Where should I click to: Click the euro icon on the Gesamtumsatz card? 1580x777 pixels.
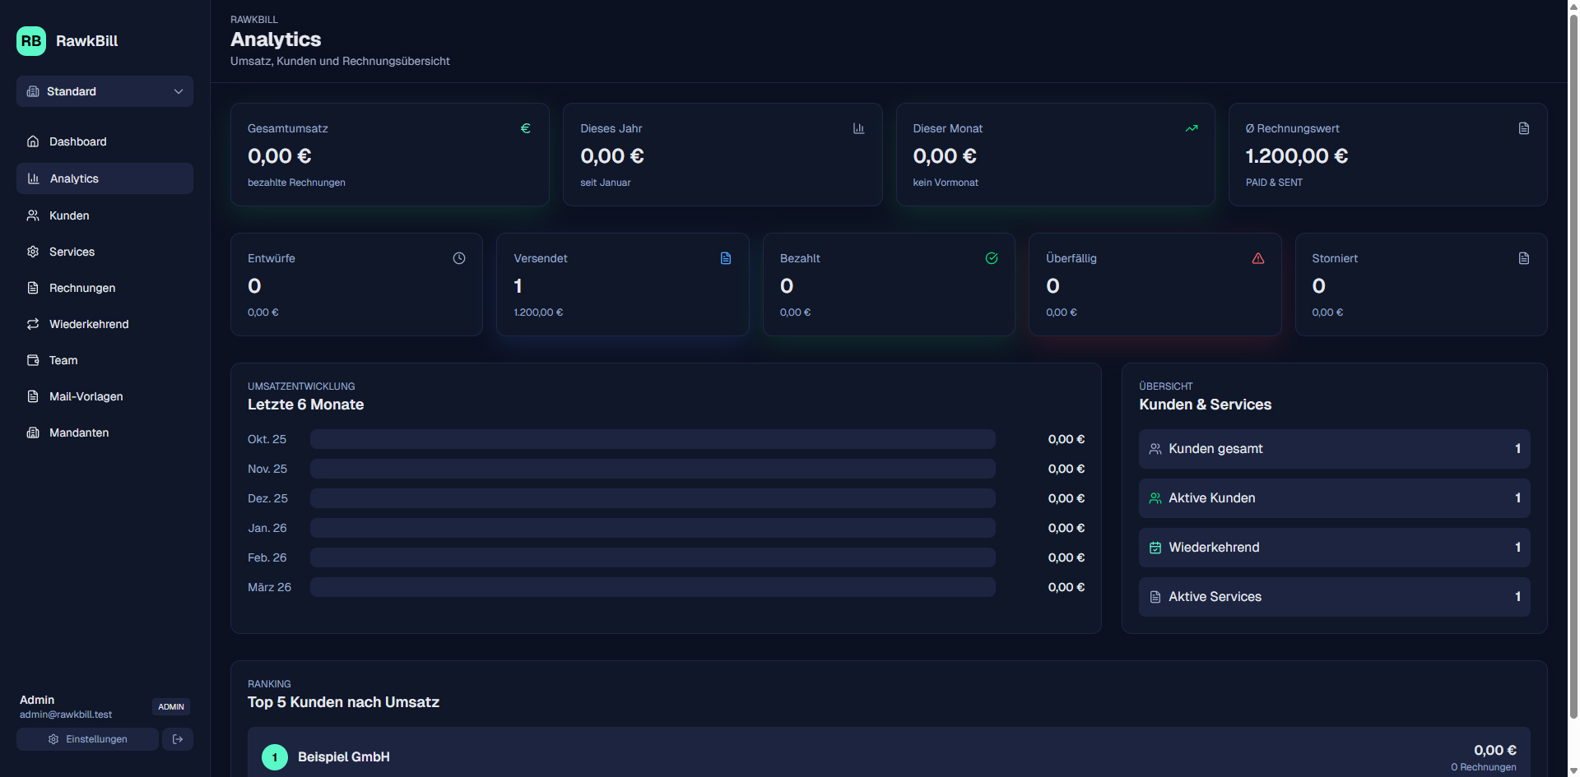pos(525,128)
